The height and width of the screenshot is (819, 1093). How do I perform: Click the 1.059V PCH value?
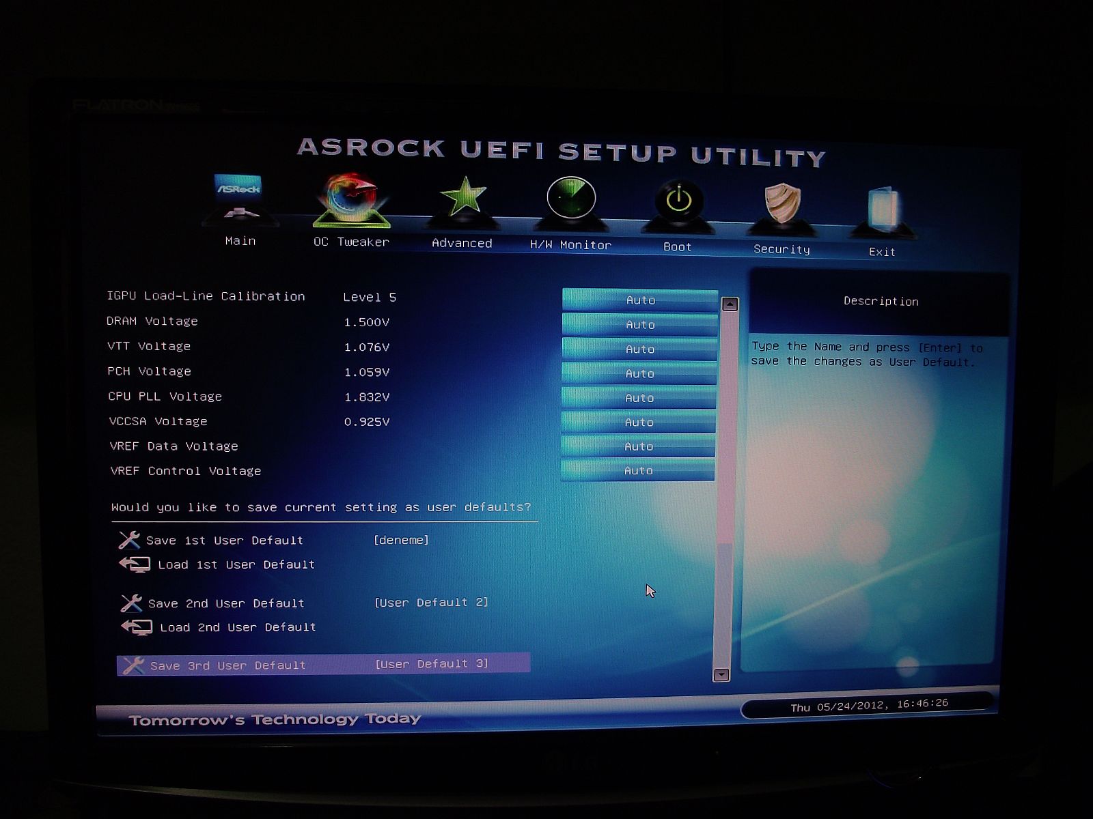pos(367,372)
